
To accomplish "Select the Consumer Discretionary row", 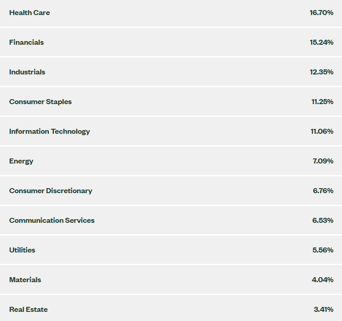I will pyautogui.click(x=171, y=190).
